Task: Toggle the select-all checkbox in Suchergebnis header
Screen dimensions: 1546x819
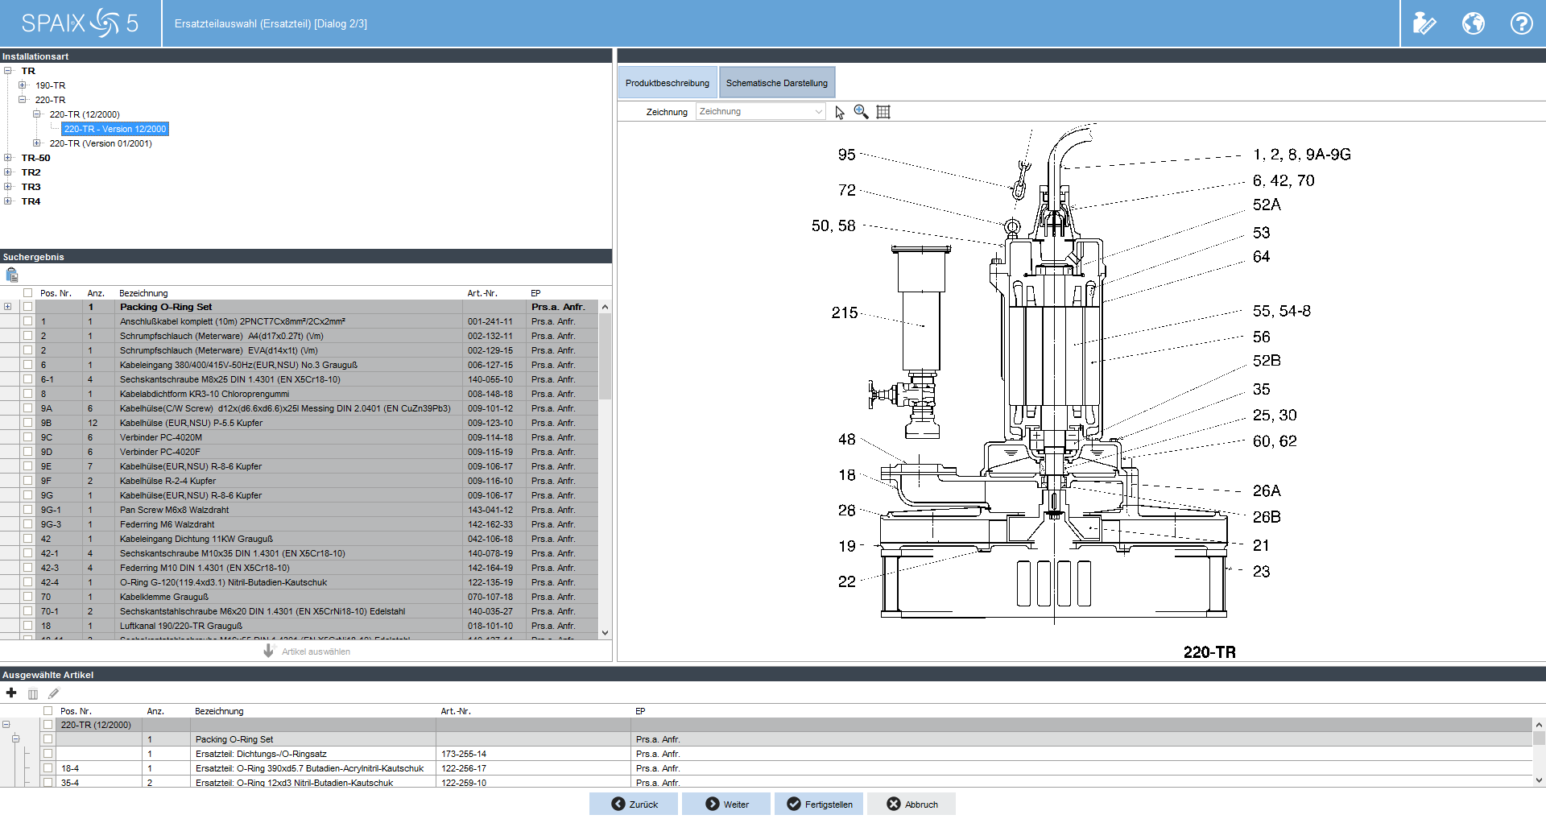Action: point(28,293)
